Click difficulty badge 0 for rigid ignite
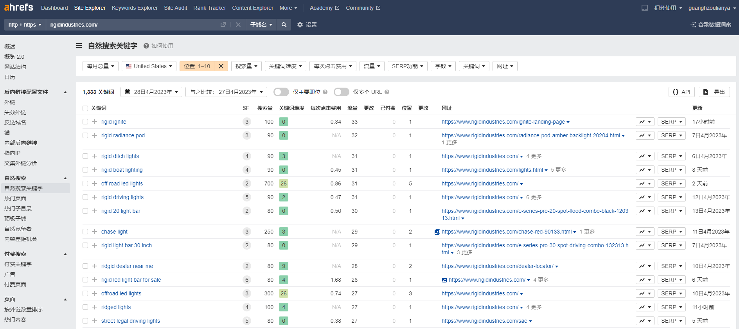739x329 pixels. click(284, 122)
